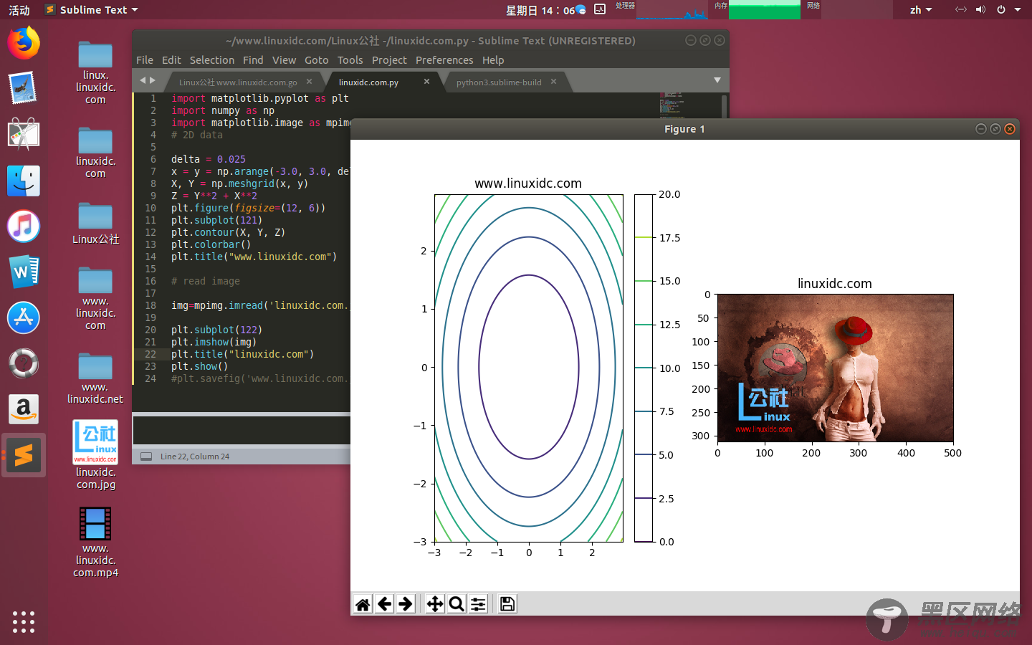Click the www.linuxidc.com contour plot
The image size is (1032, 645).
click(529, 368)
